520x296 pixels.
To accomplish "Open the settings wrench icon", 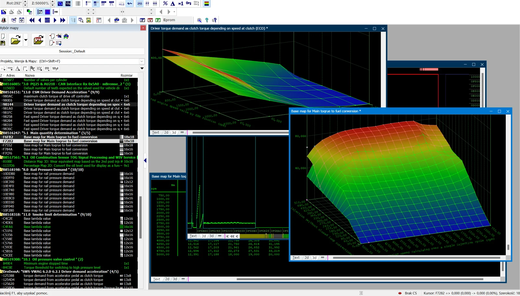I will 199,20.
